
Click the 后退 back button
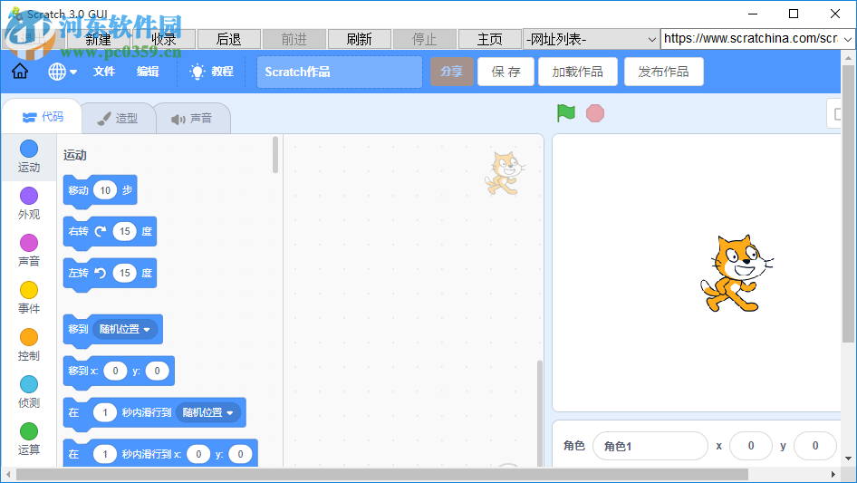[x=229, y=39]
